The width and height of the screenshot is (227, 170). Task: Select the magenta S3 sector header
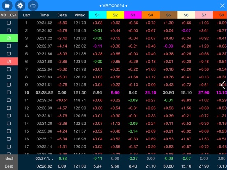(x=133, y=15)
